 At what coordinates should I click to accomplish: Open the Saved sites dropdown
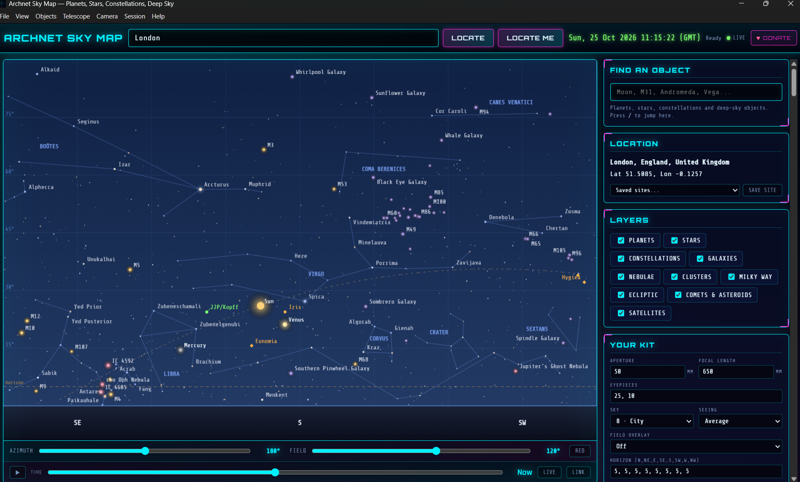pos(675,190)
